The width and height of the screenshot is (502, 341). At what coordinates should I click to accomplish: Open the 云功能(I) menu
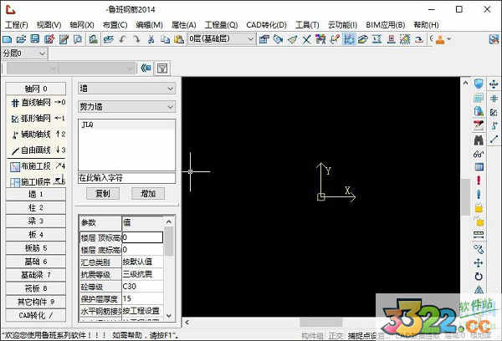(x=342, y=25)
